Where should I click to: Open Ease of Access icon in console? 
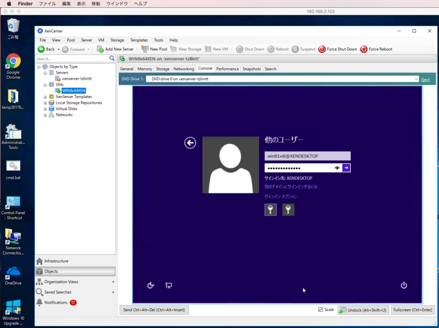[x=150, y=285]
